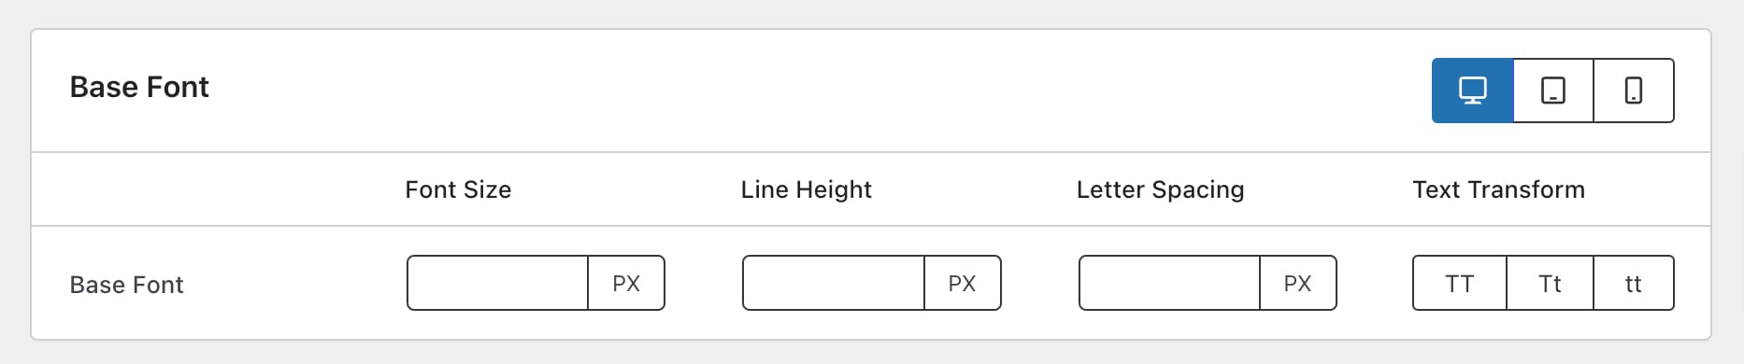The height and width of the screenshot is (364, 1744).
Task: Open Letter Spacing PX unit selector
Action: click(1297, 283)
